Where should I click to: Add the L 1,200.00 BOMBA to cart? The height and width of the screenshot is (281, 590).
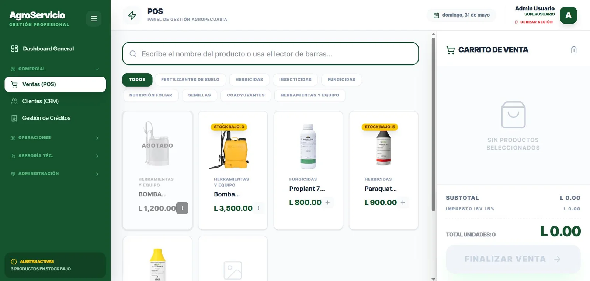[x=182, y=208]
